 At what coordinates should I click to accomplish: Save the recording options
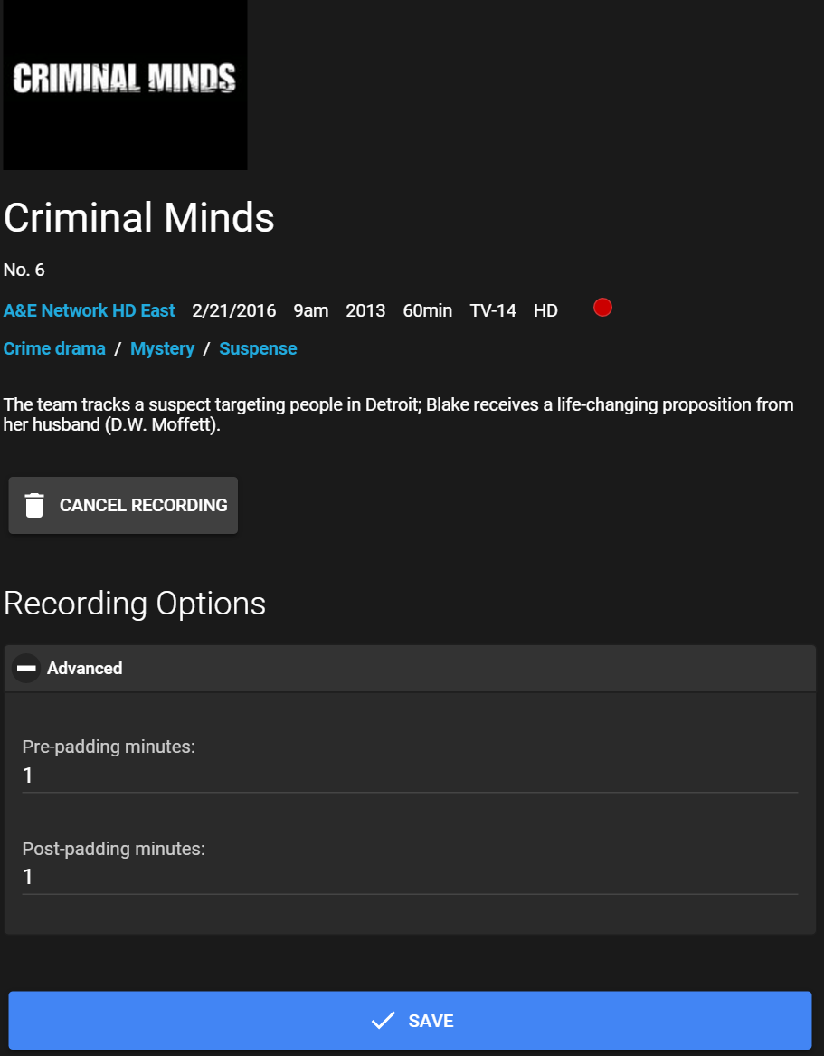(x=410, y=1021)
